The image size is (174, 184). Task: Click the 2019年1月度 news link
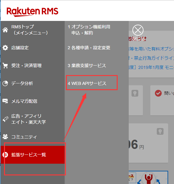pos(151,67)
